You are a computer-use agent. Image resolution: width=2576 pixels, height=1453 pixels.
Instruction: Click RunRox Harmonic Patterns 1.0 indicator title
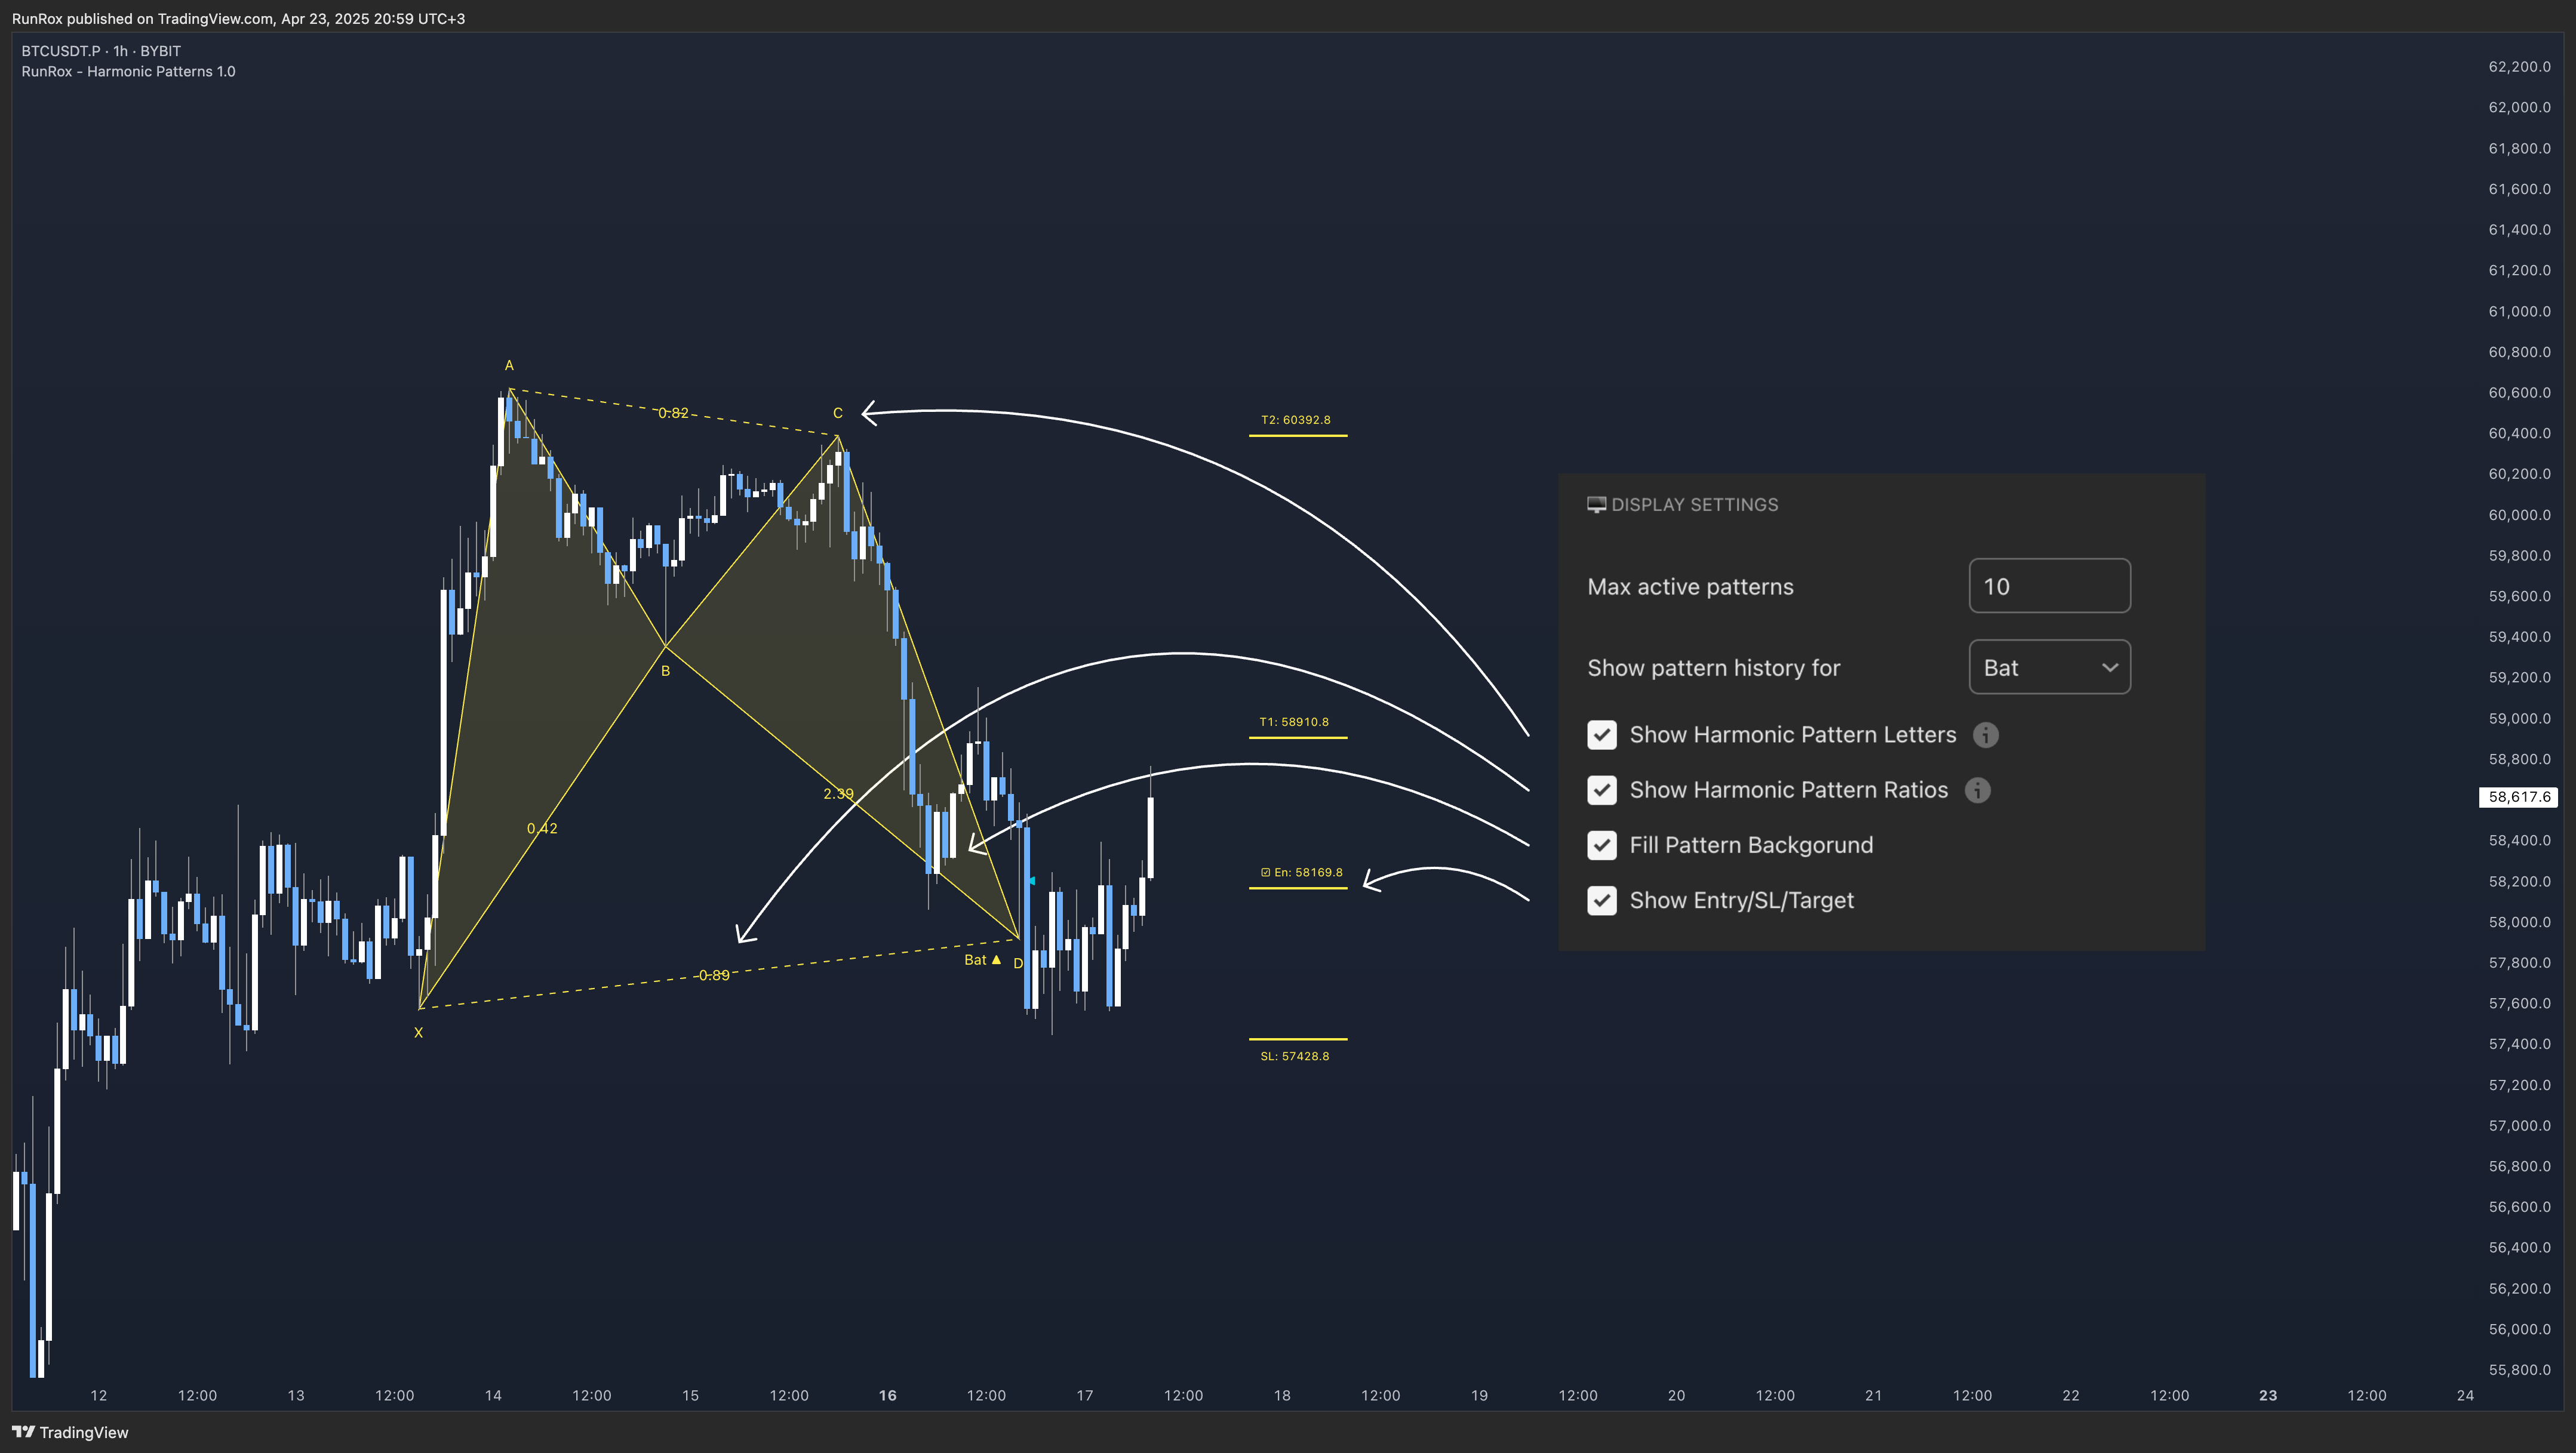pos(128,72)
